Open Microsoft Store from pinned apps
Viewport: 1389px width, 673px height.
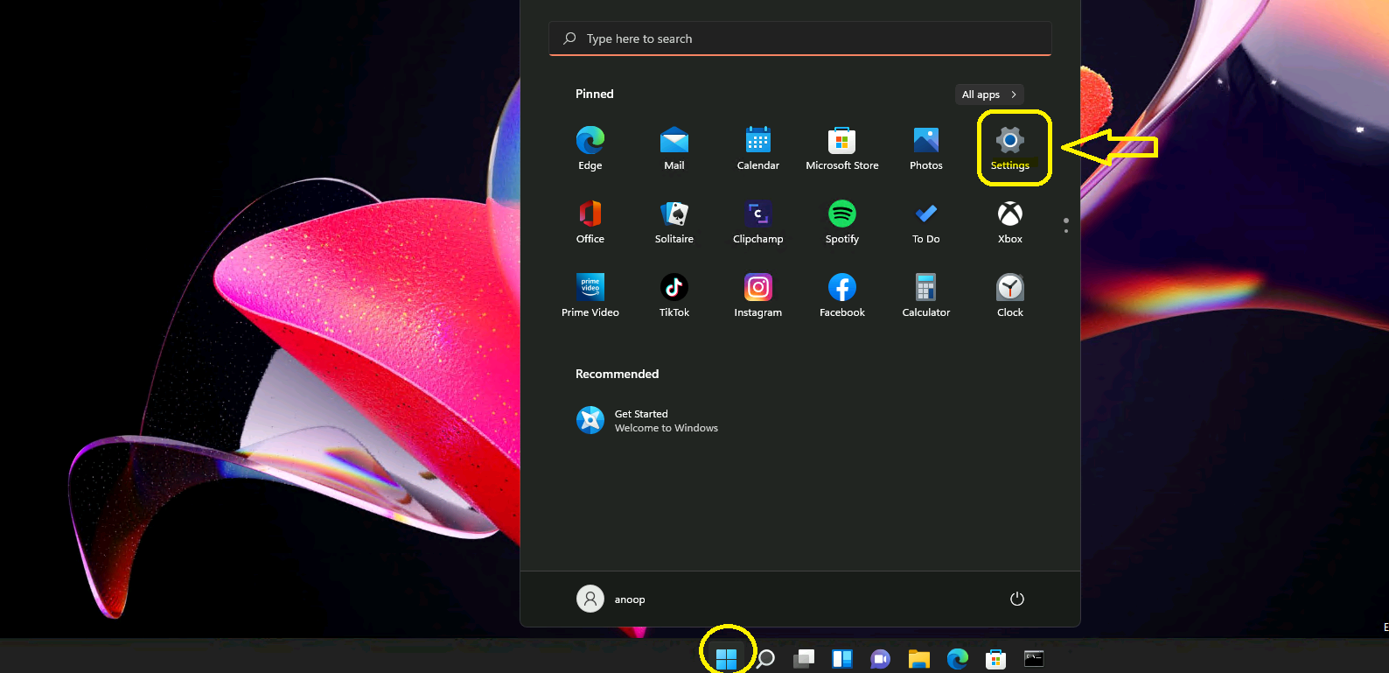point(842,149)
